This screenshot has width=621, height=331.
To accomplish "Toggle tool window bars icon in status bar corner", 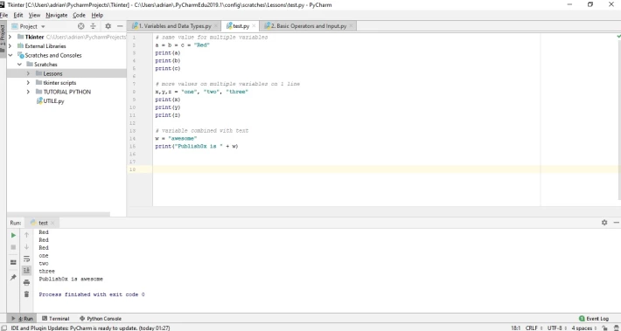I will (x=3, y=328).
